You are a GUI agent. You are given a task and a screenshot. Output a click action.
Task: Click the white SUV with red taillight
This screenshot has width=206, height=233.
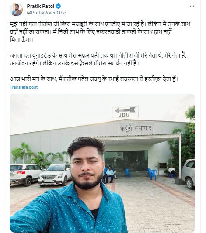tap(24, 174)
